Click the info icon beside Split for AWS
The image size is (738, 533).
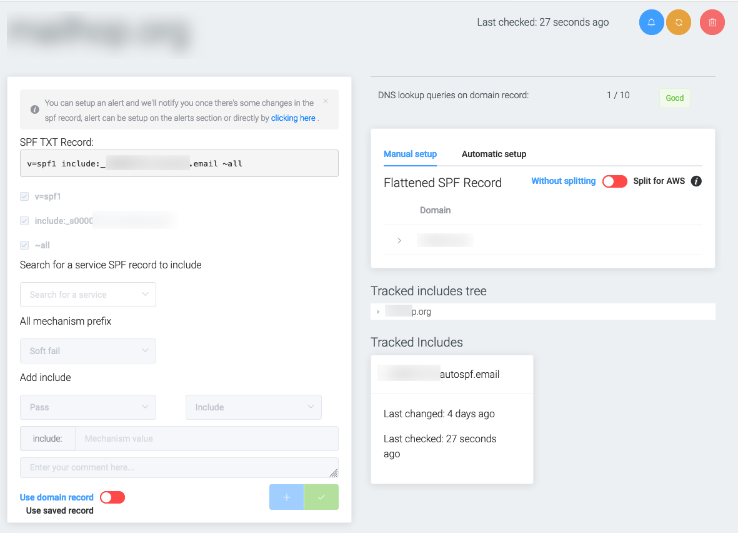(696, 181)
